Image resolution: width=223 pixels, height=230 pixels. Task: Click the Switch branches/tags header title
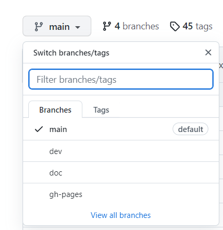[x=71, y=53]
